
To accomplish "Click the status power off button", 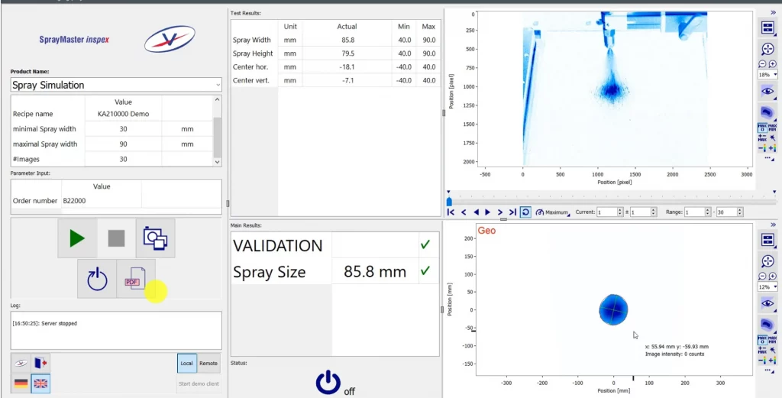I will [x=328, y=381].
